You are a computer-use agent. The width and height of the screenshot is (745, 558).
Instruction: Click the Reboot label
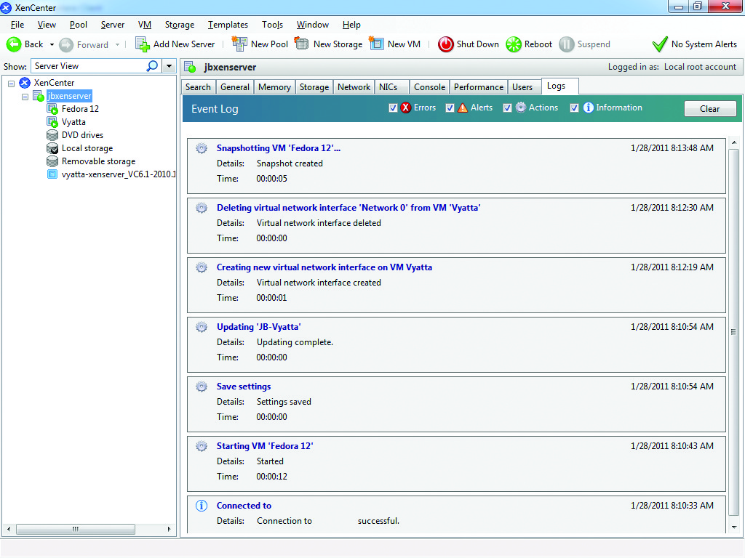point(538,44)
